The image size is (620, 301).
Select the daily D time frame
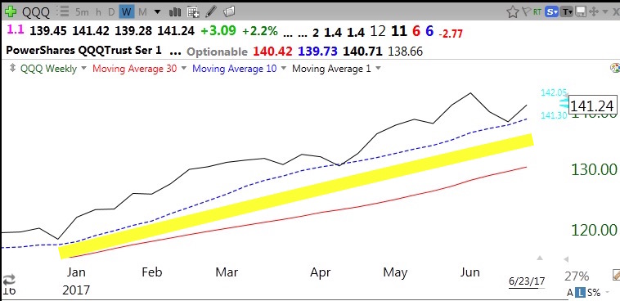[111, 12]
